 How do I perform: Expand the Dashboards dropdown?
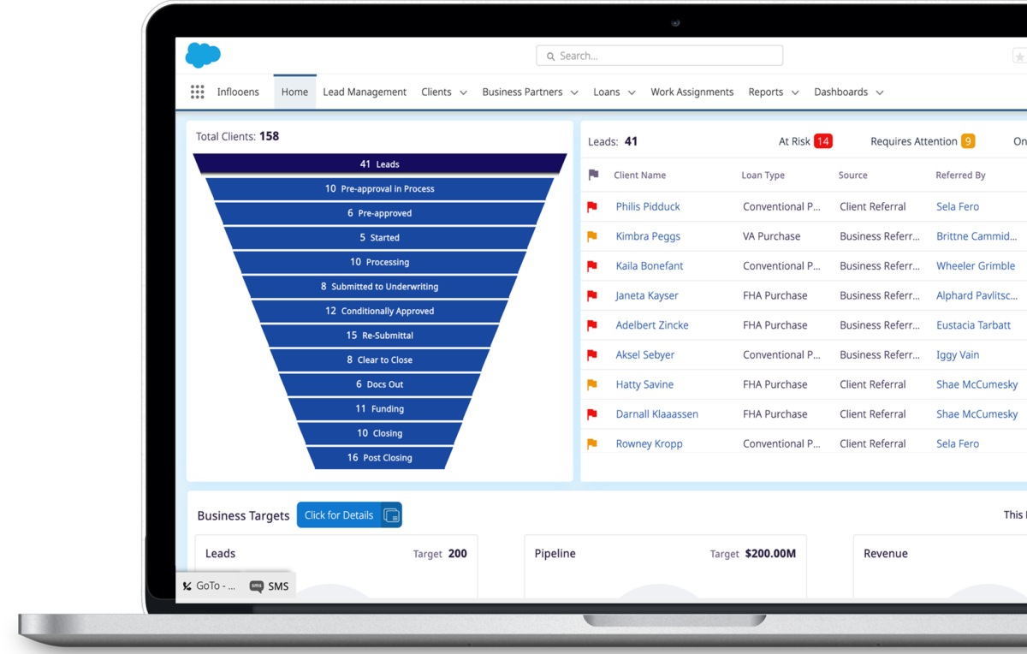point(848,92)
